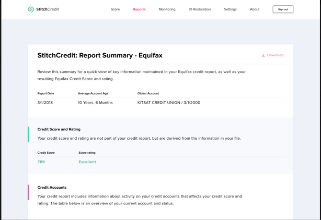Open the Score nav item
This screenshot has height=220, width=321.
coord(115,9)
